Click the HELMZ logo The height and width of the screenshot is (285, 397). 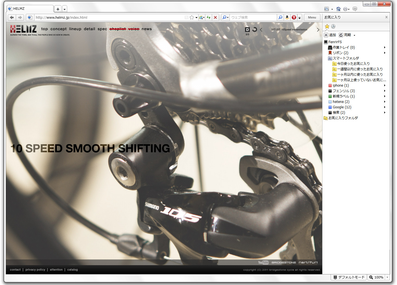(23, 29)
